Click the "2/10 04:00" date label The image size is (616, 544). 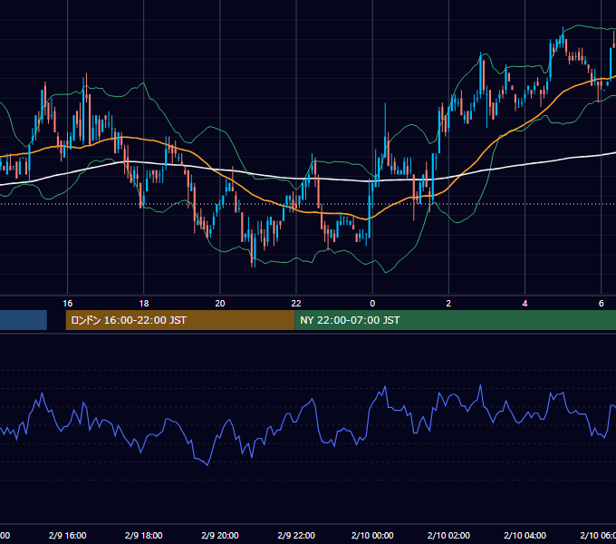tap(525, 535)
